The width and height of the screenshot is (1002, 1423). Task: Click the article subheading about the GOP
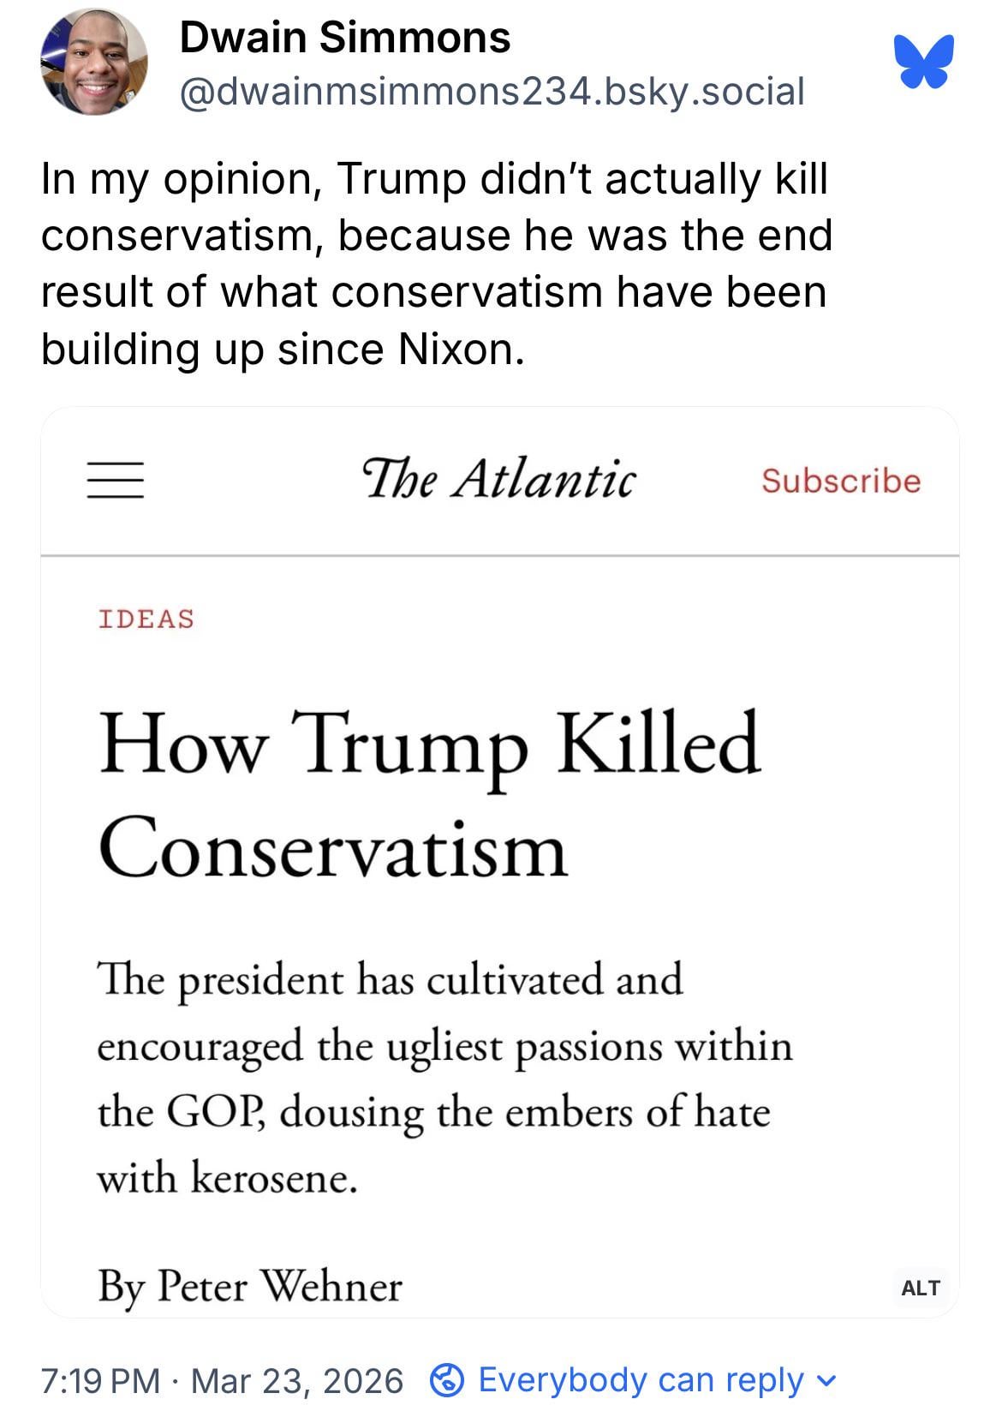coord(444,1078)
